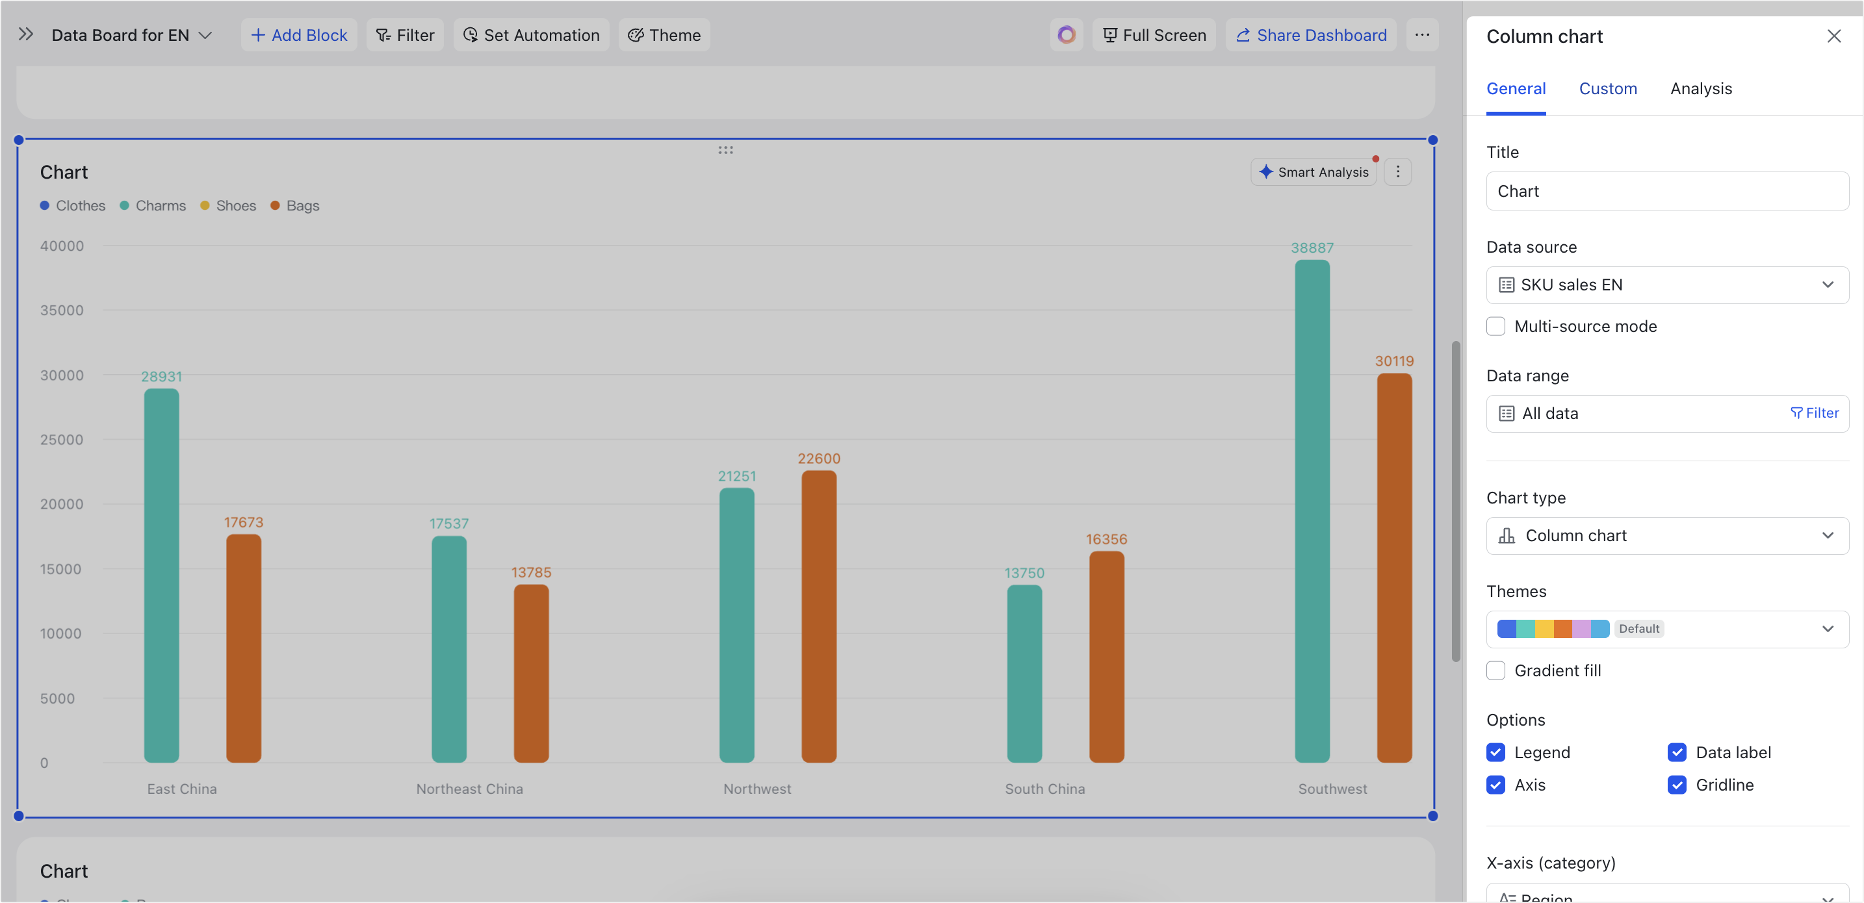Click Share Dashboard
The width and height of the screenshot is (1864, 903).
[1311, 34]
